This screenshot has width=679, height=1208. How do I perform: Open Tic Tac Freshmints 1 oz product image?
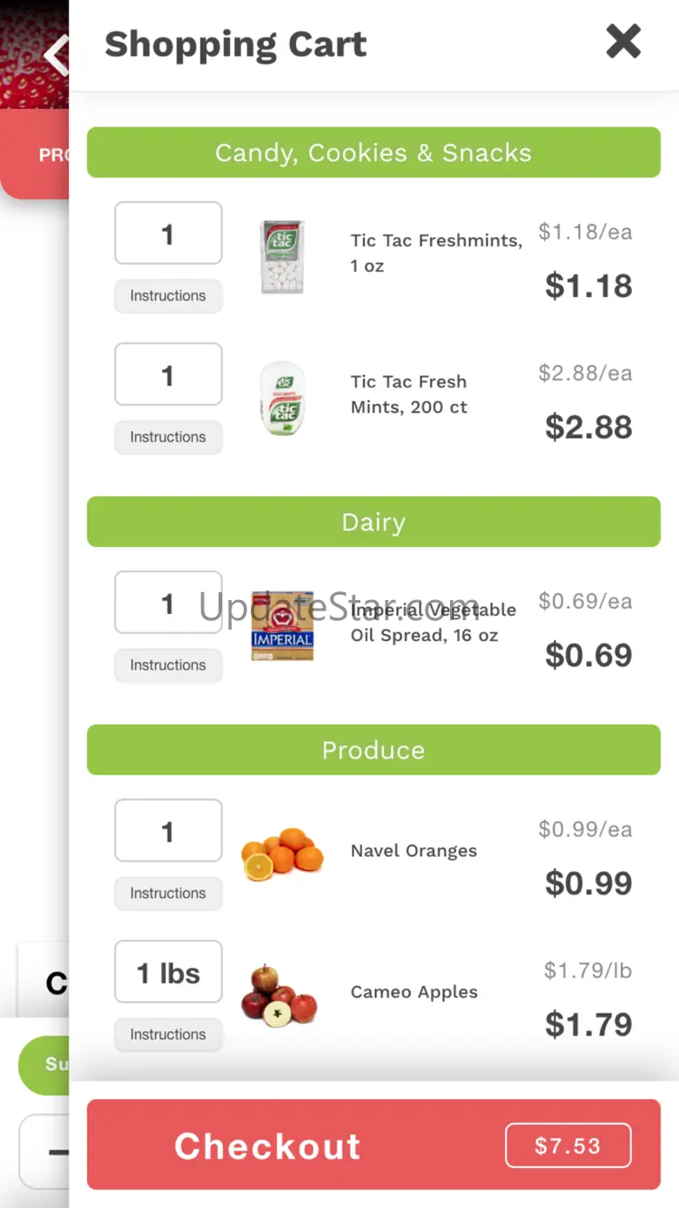(283, 257)
